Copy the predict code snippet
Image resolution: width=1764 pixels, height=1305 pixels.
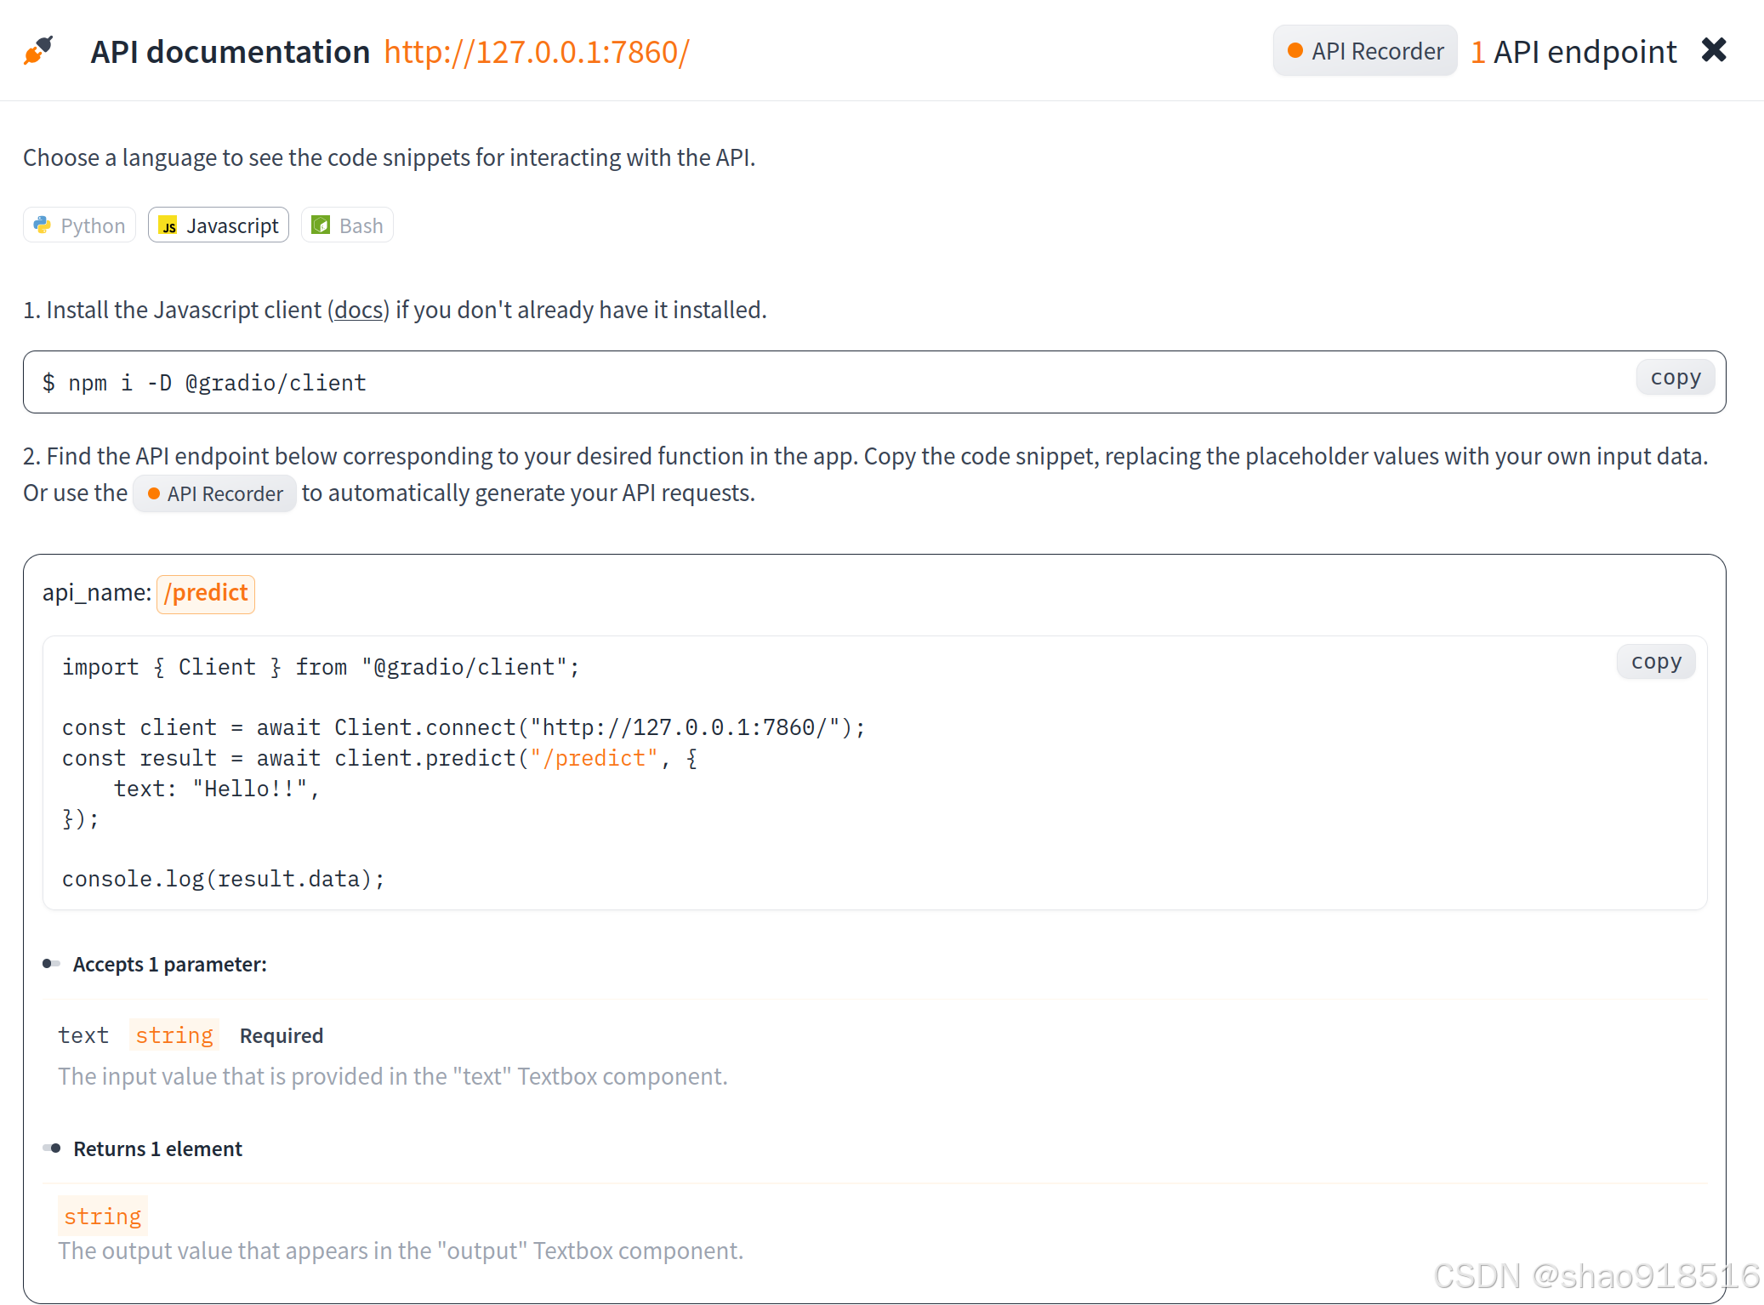1656,662
